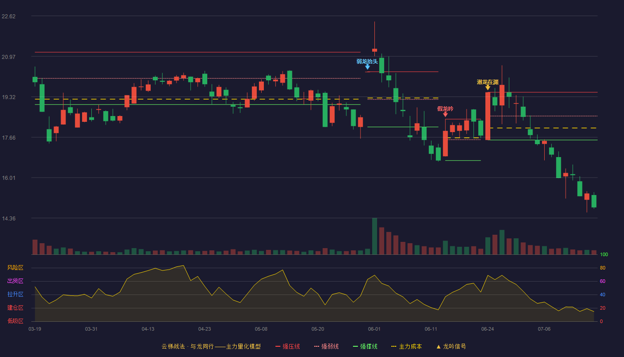Click the 07-06 date label
Screen dimensions: 624x357
(544, 329)
